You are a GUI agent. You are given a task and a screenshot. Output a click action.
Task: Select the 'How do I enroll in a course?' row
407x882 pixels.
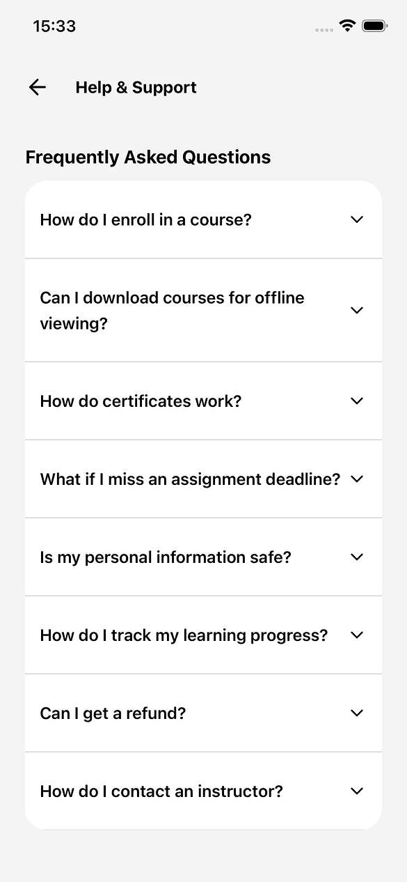[145, 219]
